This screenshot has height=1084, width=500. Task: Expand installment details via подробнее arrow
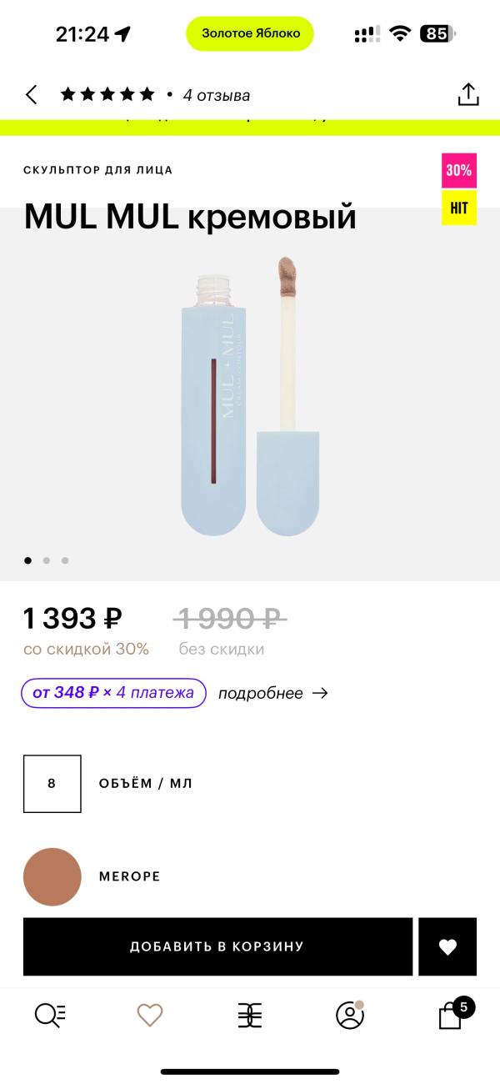coord(273,693)
